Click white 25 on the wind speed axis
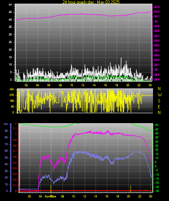Image resolution: width=169 pixels, height=201 pixels. coord(10,42)
